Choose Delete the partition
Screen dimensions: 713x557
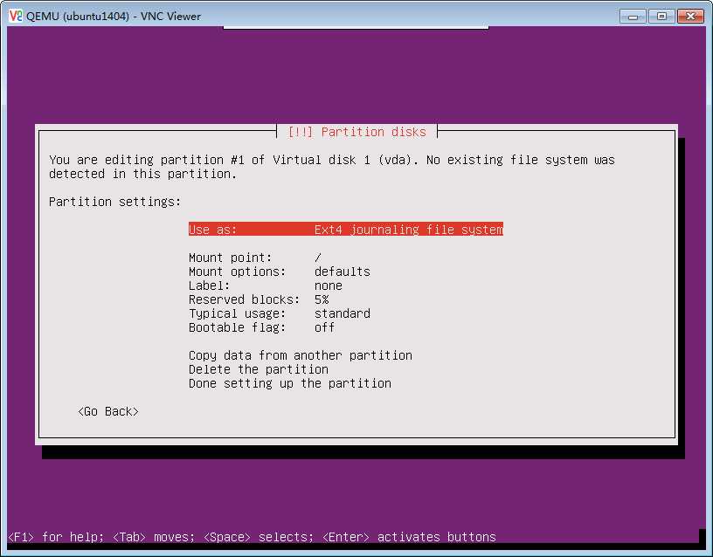pos(259,369)
